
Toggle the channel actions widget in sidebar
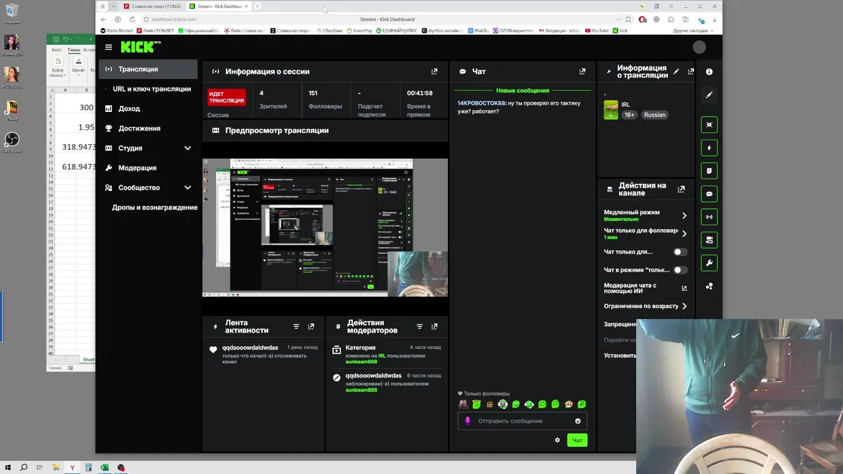click(x=709, y=240)
